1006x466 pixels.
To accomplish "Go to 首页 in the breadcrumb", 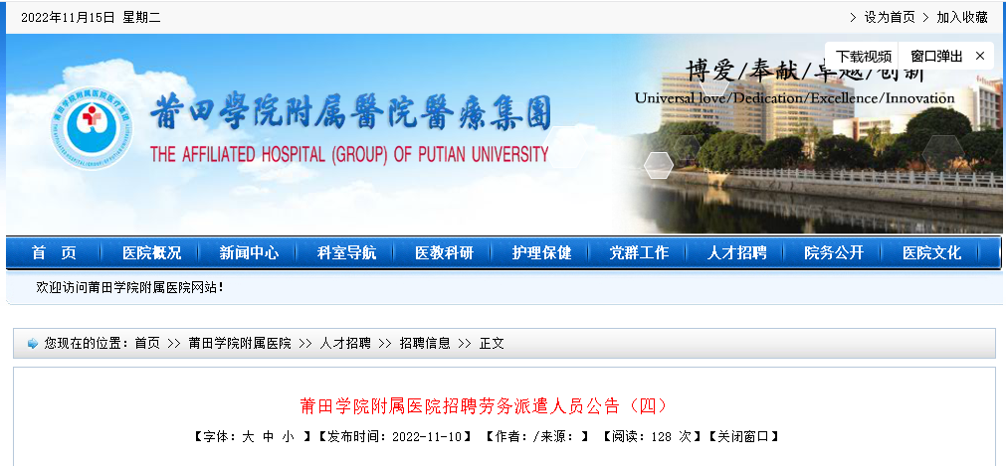I will click(147, 344).
